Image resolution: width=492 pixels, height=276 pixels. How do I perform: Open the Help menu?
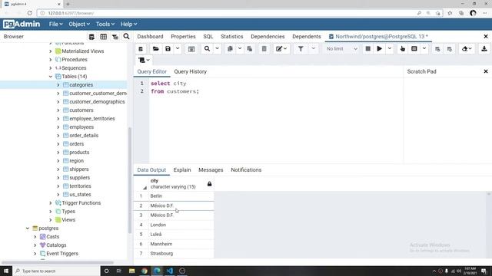tap(128, 24)
